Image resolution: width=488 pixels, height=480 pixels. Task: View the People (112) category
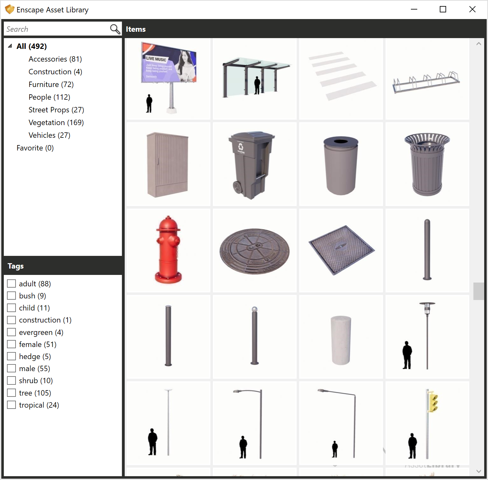pos(49,97)
